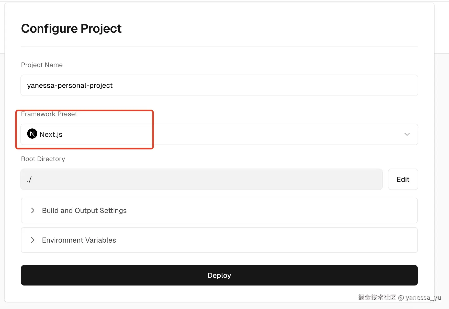Click the yanessa_yu watermark username
The width and height of the screenshot is (449, 309).
[423, 298]
